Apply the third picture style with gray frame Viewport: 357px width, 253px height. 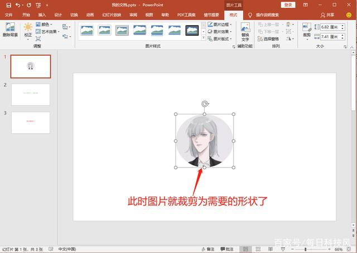[122, 30]
